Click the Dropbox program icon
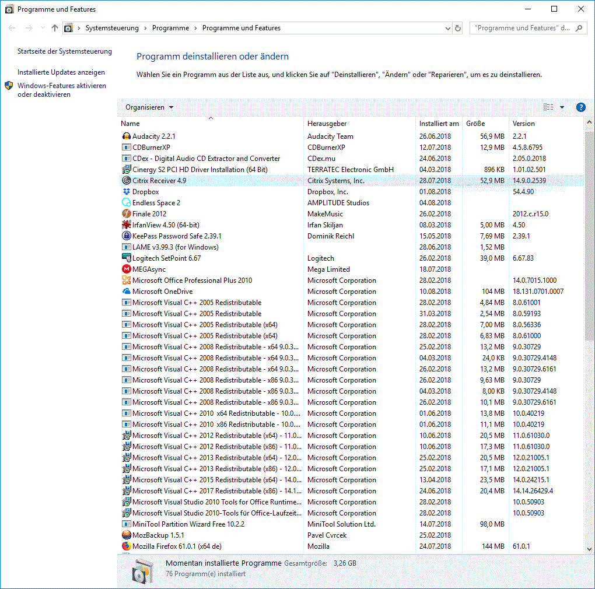 tap(127, 191)
